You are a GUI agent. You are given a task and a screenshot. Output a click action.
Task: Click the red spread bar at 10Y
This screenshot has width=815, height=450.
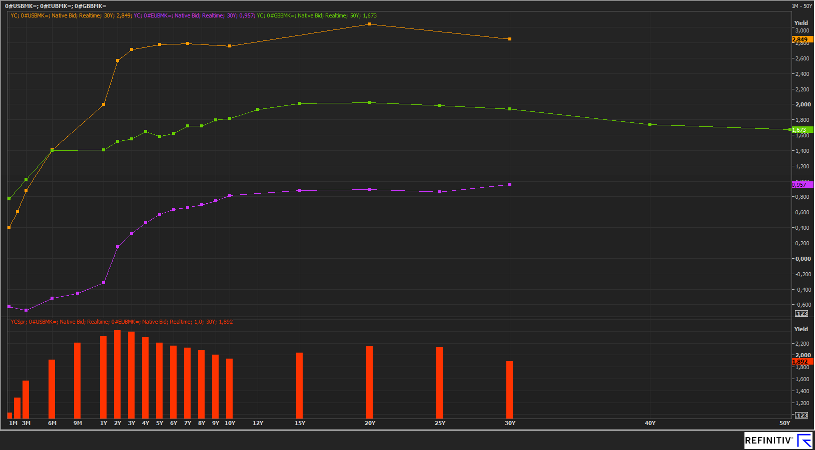[230, 388]
